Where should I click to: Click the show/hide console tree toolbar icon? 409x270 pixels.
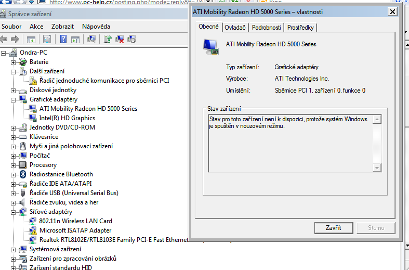tap(31, 39)
